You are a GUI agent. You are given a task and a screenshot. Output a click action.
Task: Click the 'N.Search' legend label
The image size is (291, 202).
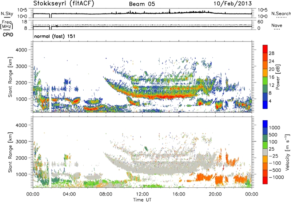[x=281, y=13]
